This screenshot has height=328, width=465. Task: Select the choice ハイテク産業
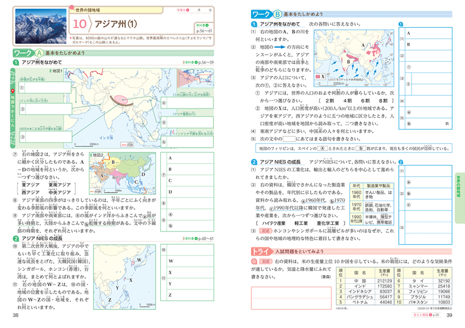[273, 223]
